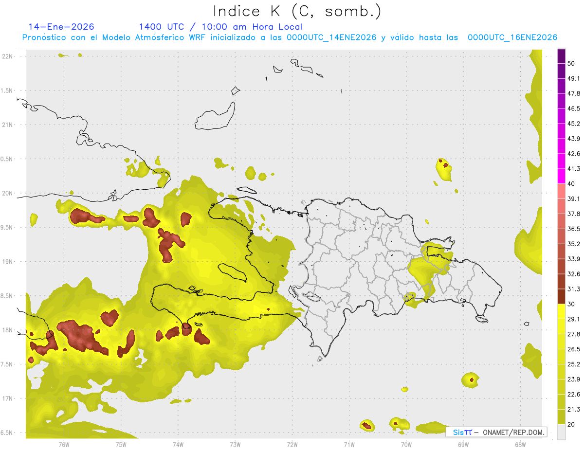The width and height of the screenshot is (584, 451).
Task: Click color scale value "35.2"
Action: click(574, 244)
